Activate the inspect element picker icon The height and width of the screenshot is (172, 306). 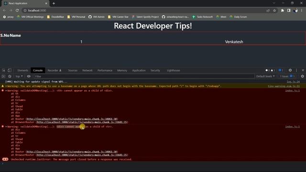pos(3,70)
